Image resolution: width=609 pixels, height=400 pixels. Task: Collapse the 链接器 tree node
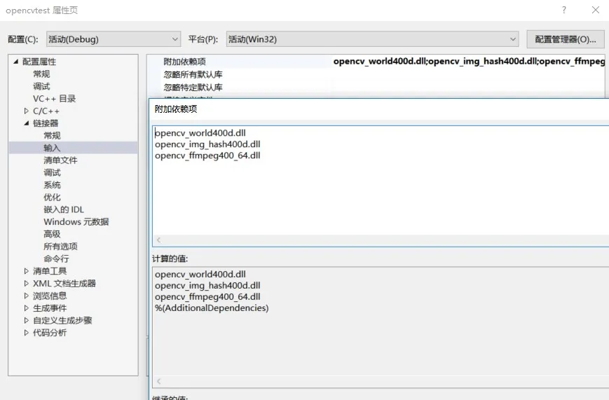click(x=27, y=123)
